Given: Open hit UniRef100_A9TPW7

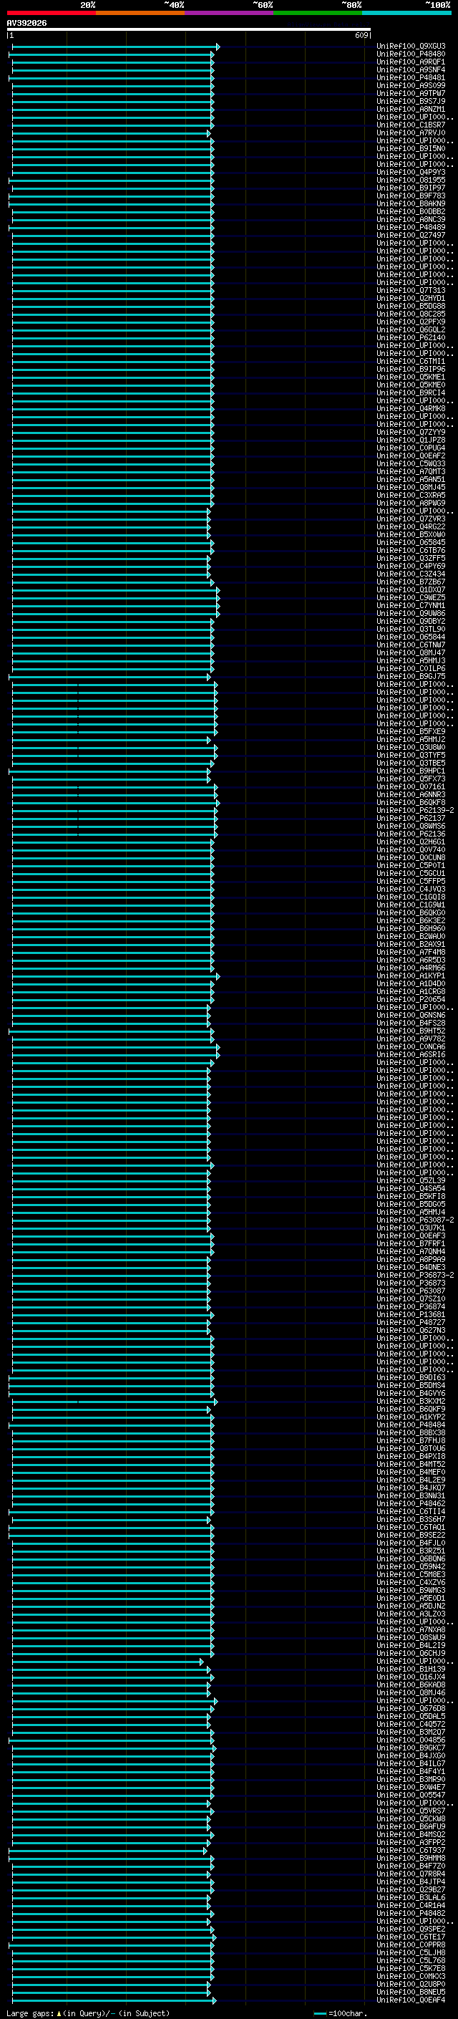Looking at the screenshot, I should [411, 94].
